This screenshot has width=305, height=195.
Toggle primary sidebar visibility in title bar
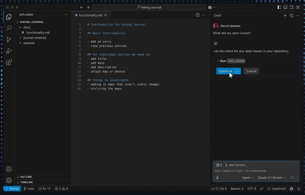click(x=279, y=7)
